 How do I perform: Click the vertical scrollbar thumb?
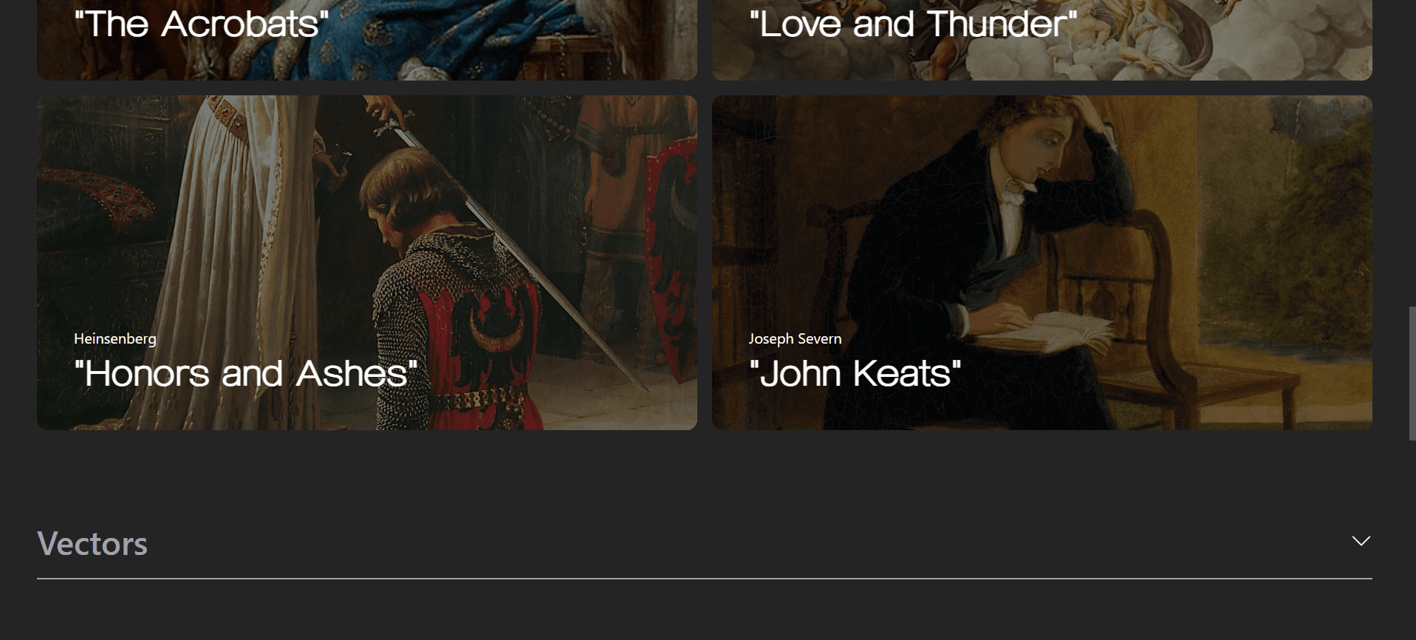[1412, 373]
